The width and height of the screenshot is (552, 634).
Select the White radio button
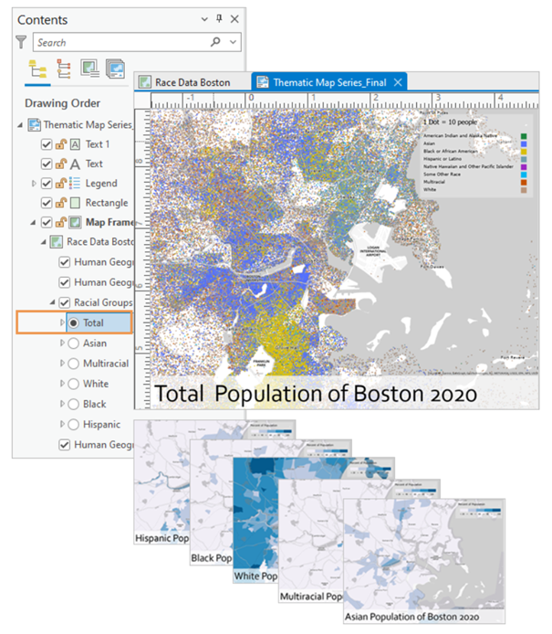pos(74,384)
